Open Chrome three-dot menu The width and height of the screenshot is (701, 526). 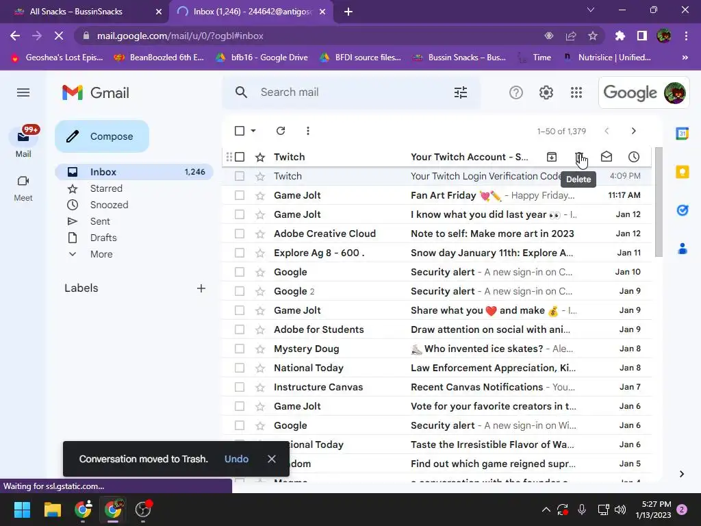pos(686,36)
